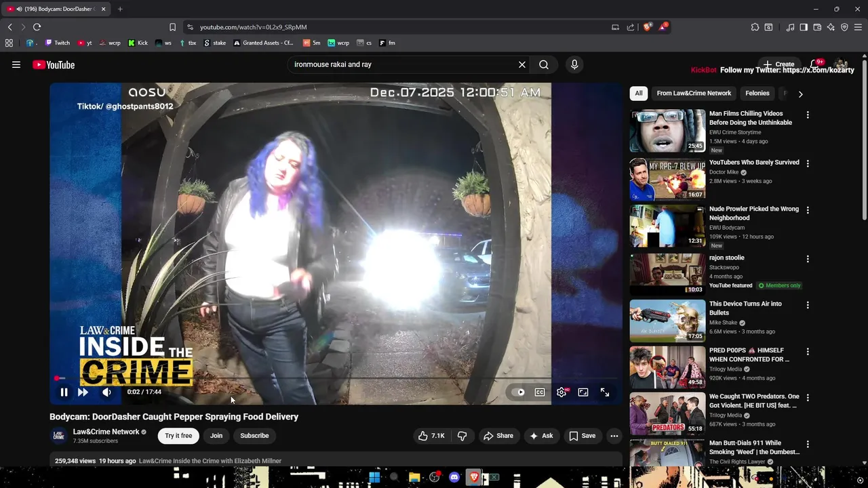
Task: Switch to theater mode
Action: (583, 392)
